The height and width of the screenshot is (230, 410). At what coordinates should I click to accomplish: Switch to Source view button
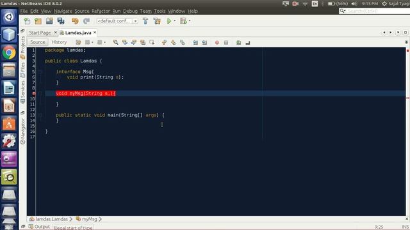(38, 42)
